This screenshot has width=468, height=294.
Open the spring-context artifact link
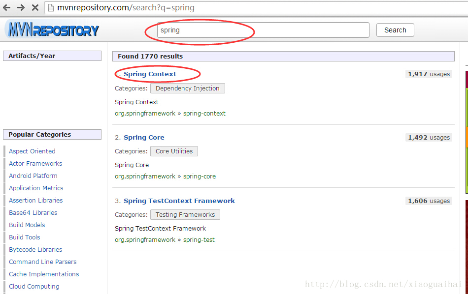204,114
